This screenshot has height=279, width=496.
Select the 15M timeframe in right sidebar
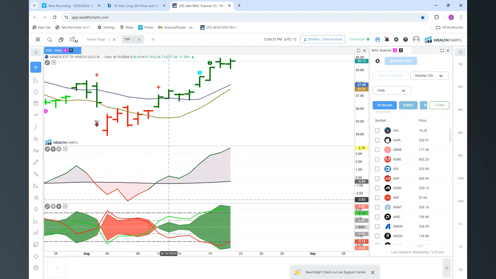tap(460, 201)
